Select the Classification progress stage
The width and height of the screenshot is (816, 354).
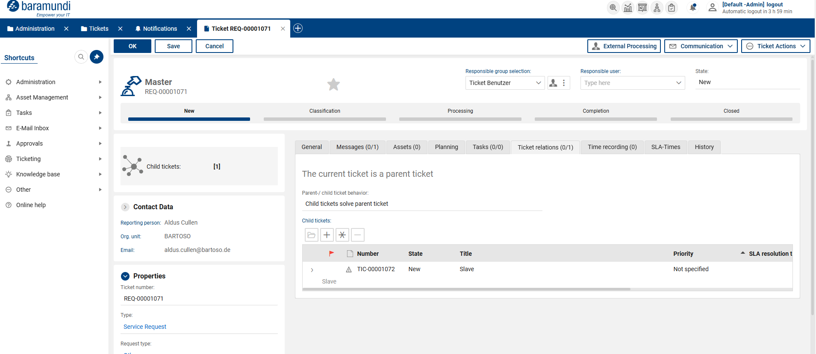pos(325,114)
